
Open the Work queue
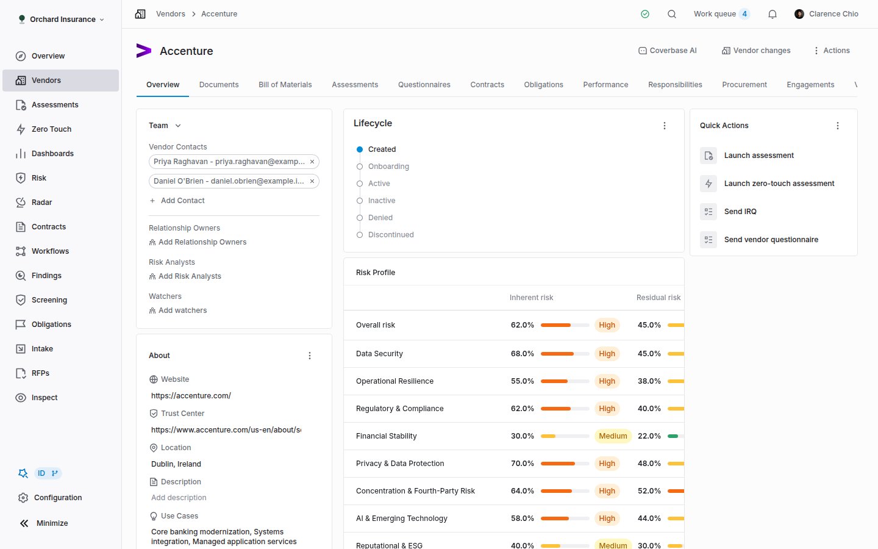pos(722,14)
